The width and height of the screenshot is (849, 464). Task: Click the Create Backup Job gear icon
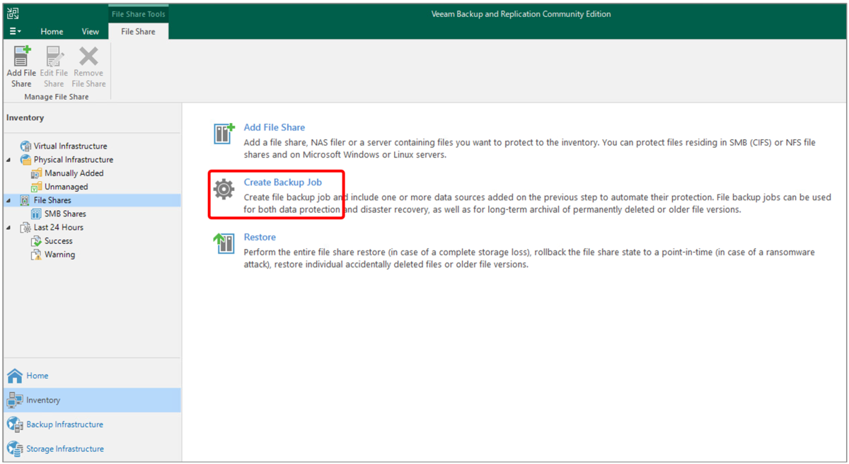pos(224,189)
